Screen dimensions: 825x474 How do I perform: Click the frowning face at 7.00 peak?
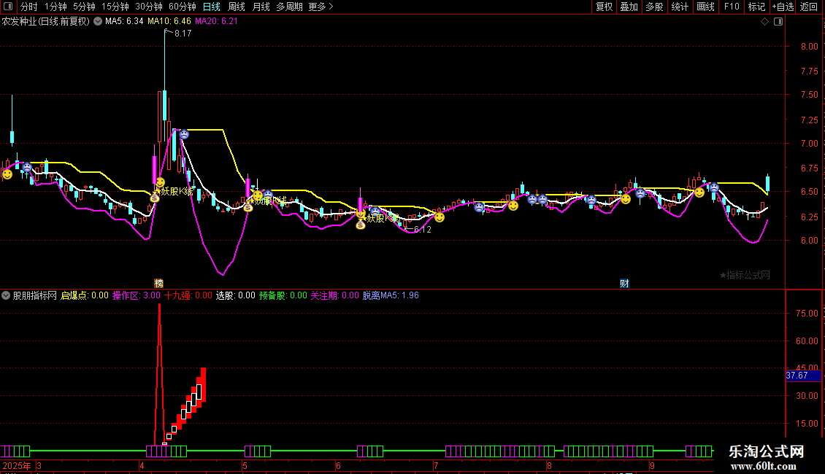click(x=184, y=134)
